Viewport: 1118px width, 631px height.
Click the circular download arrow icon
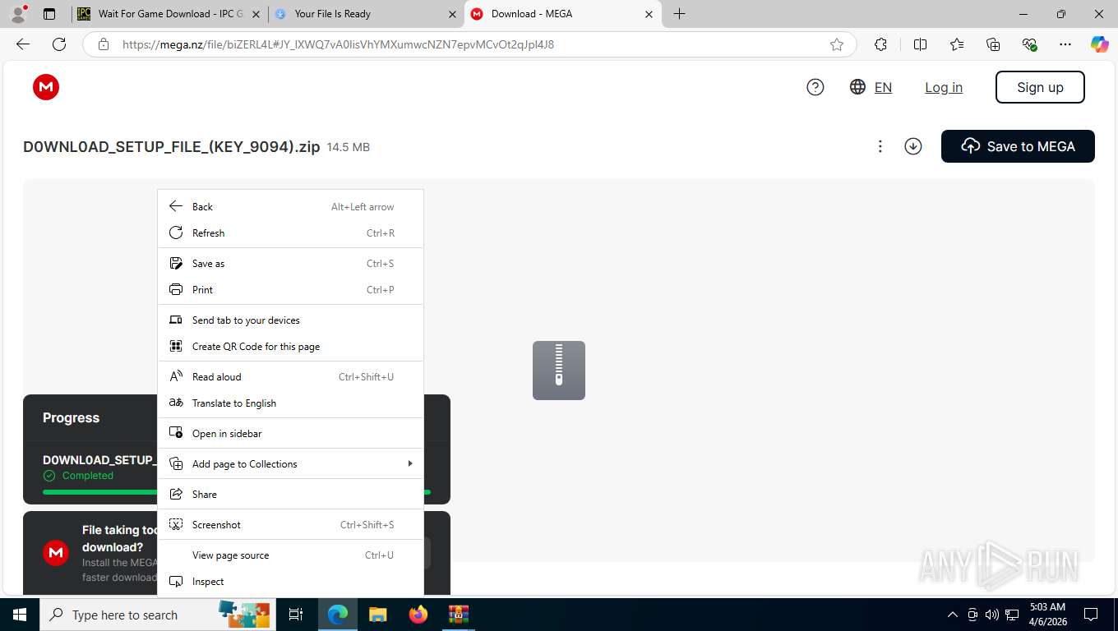(x=912, y=146)
